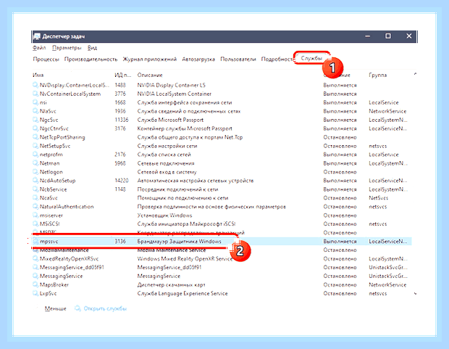Sort by the Описание column header
This screenshot has height=349, width=449.
pyautogui.click(x=150, y=75)
